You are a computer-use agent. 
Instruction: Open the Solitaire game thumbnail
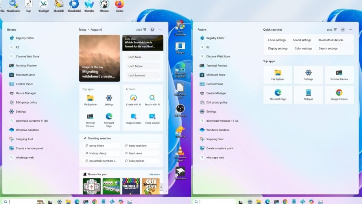coord(111,186)
